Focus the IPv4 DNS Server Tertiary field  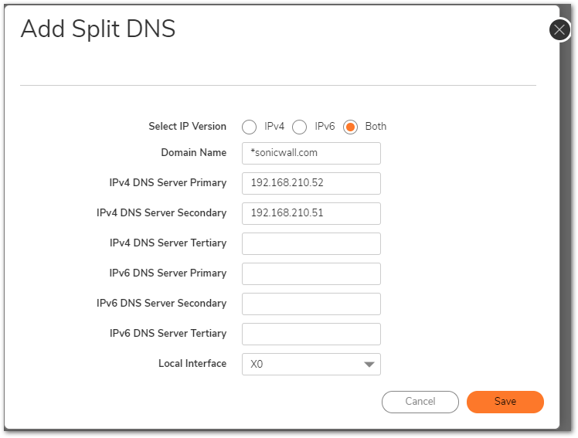coord(311,243)
